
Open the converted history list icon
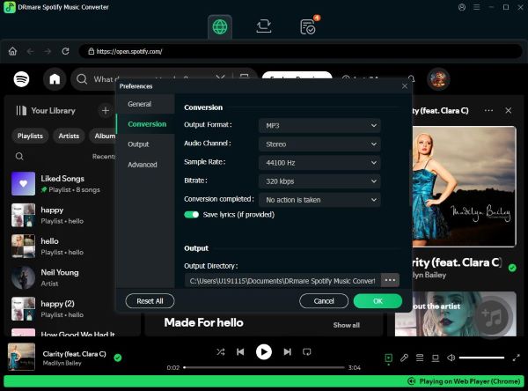pyautogui.click(x=308, y=27)
